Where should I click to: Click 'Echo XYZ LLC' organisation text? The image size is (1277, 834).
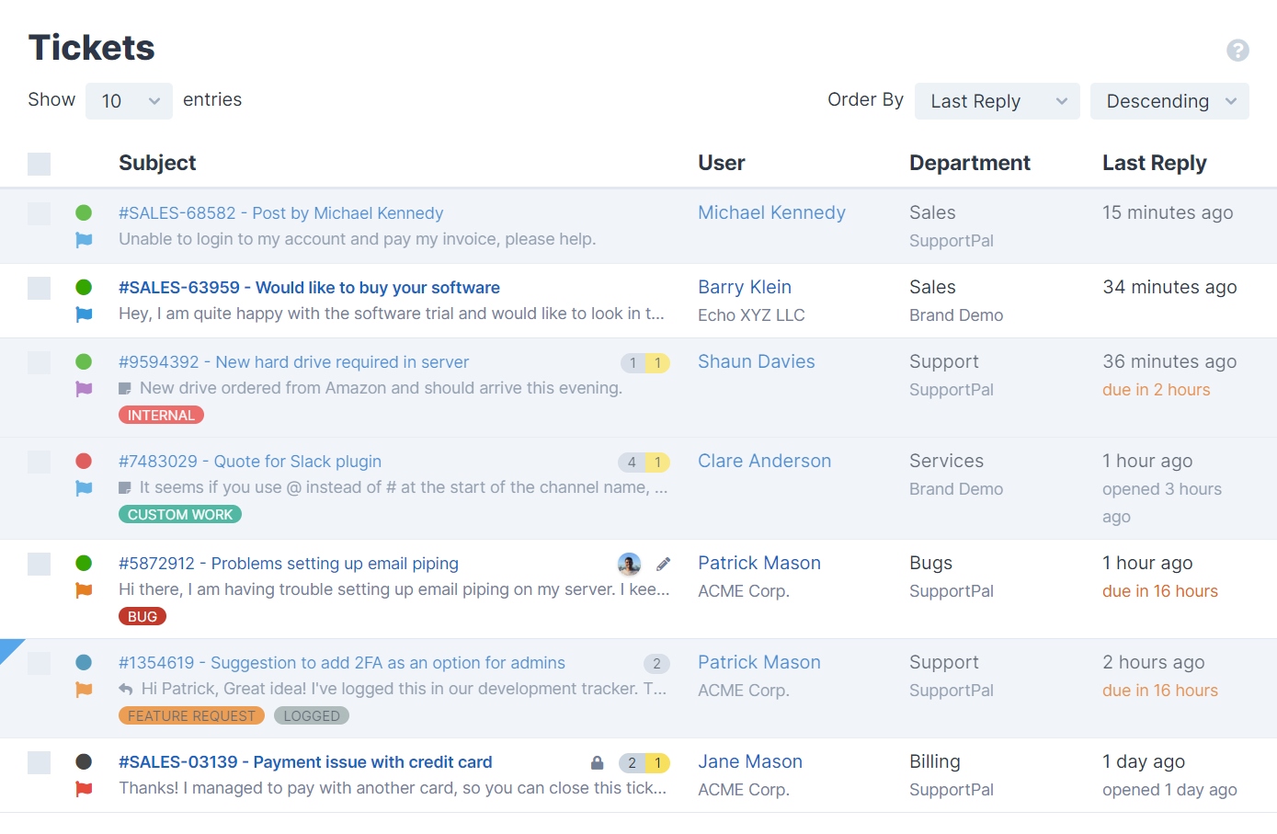coord(751,315)
